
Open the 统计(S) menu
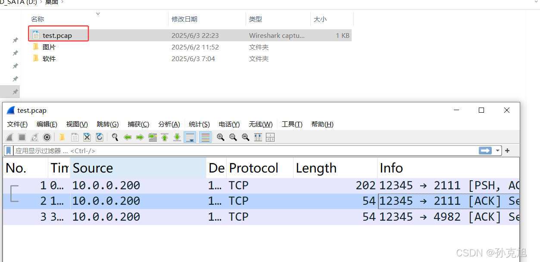click(200, 124)
